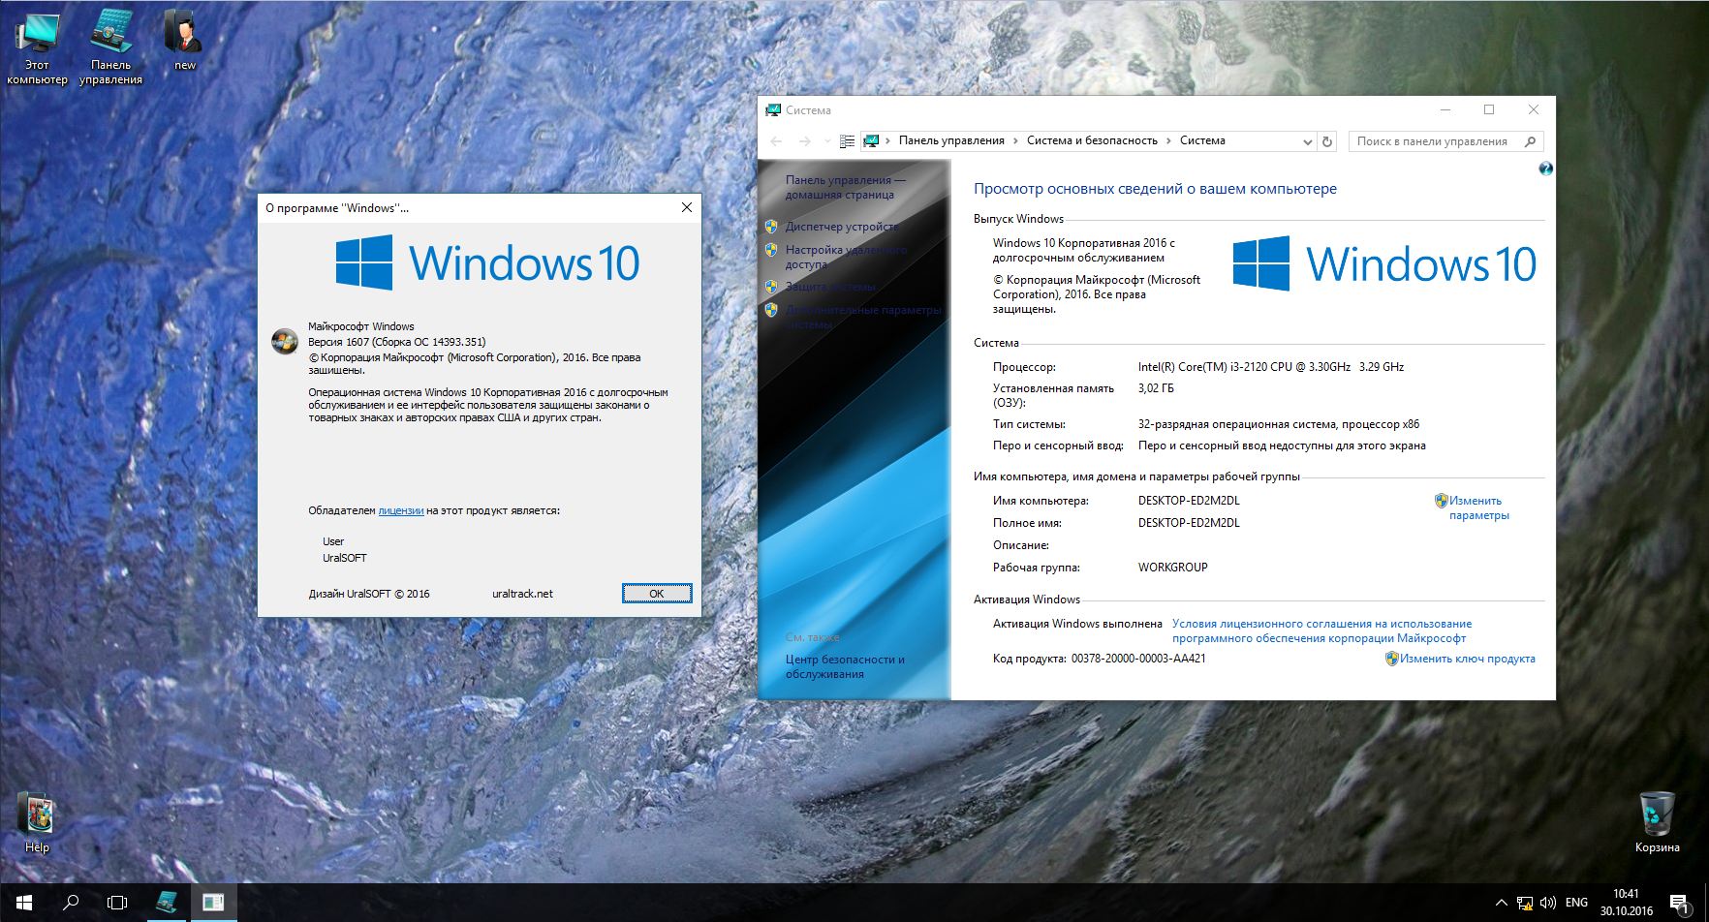
Task: Maximize the Система window
Action: pos(1489,109)
